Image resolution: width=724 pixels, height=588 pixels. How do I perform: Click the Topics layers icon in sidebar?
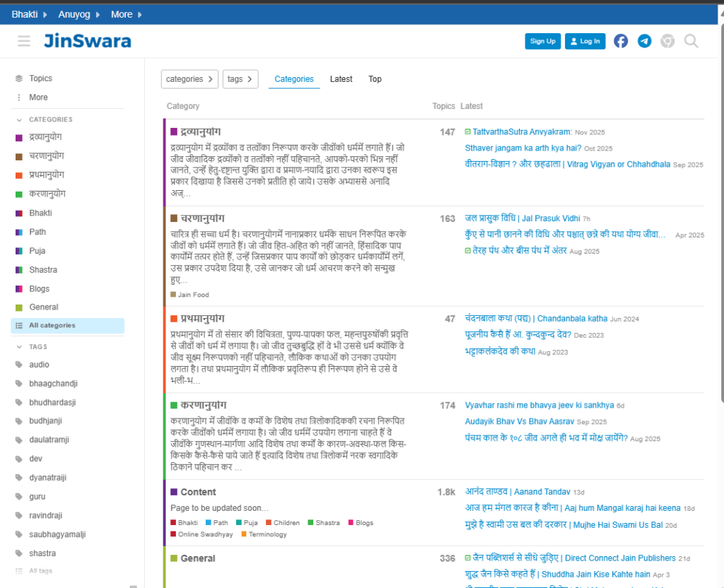pos(19,78)
